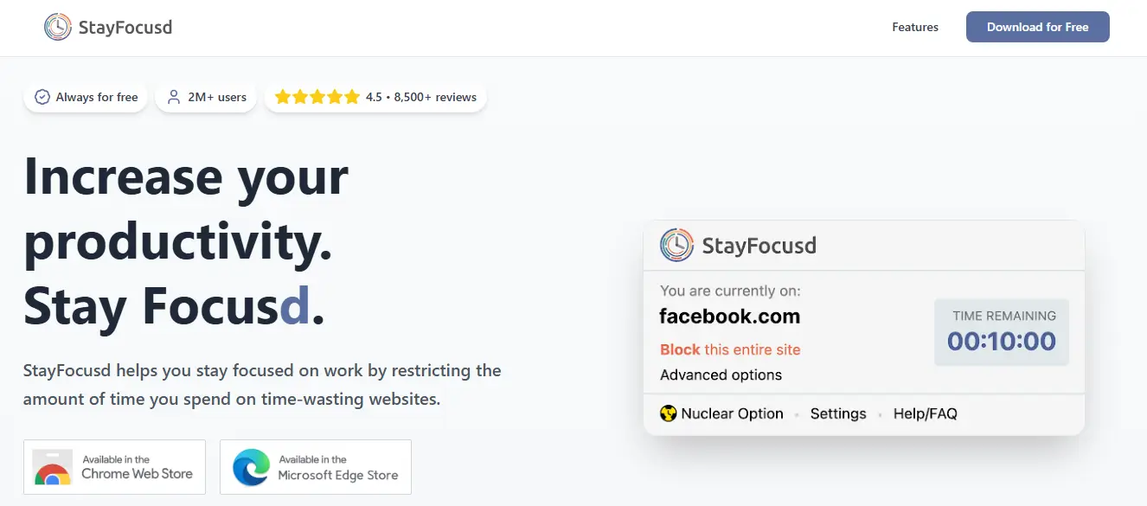Click the yellow star rating icons

point(317,97)
